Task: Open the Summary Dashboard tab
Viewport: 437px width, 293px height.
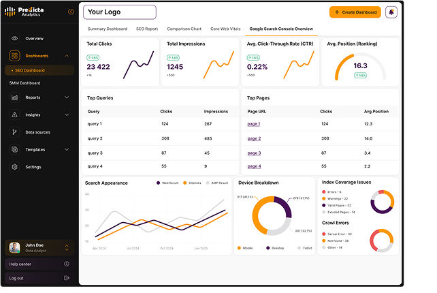Action: click(x=107, y=29)
